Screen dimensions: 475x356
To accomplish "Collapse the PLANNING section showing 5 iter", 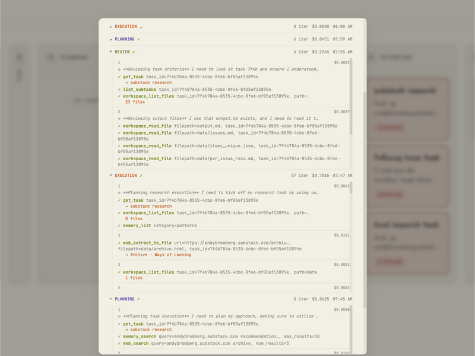I will pyautogui.click(x=111, y=299).
